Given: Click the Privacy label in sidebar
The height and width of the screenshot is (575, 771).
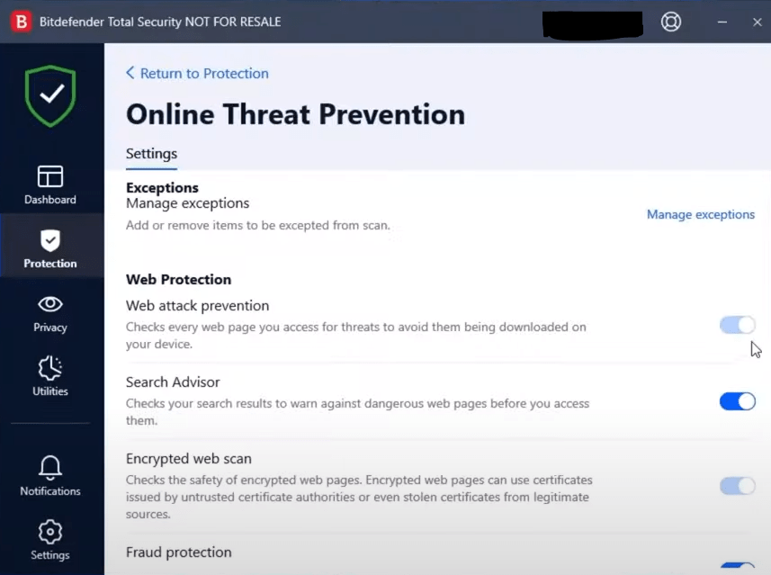Looking at the screenshot, I should (x=50, y=328).
